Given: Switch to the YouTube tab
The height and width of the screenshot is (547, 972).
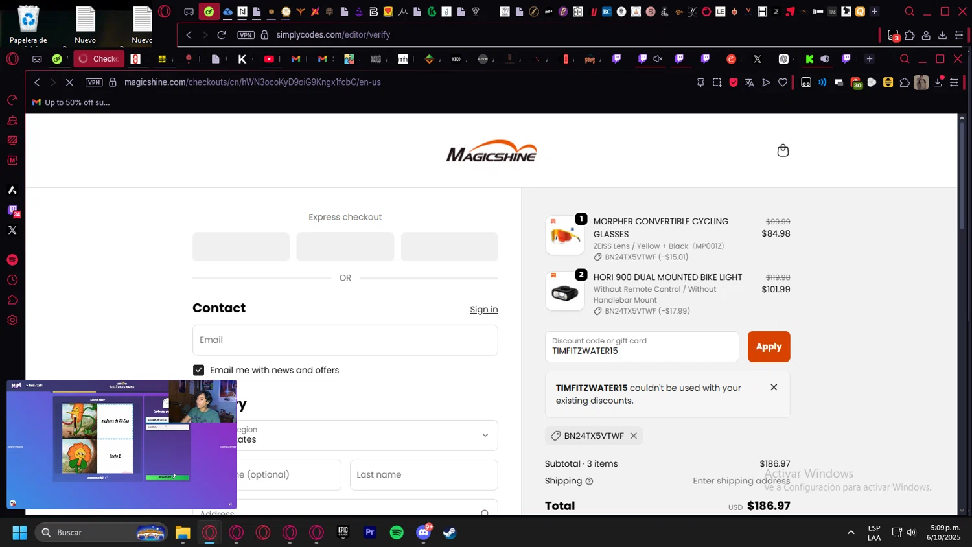Looking at the screenshot, I should pos(269,59).
